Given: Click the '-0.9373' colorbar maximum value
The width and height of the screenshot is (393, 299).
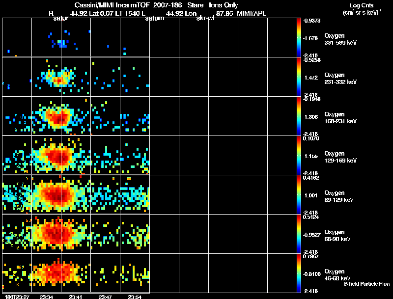Looking at the screenshot, I should (x=311, y=21).
